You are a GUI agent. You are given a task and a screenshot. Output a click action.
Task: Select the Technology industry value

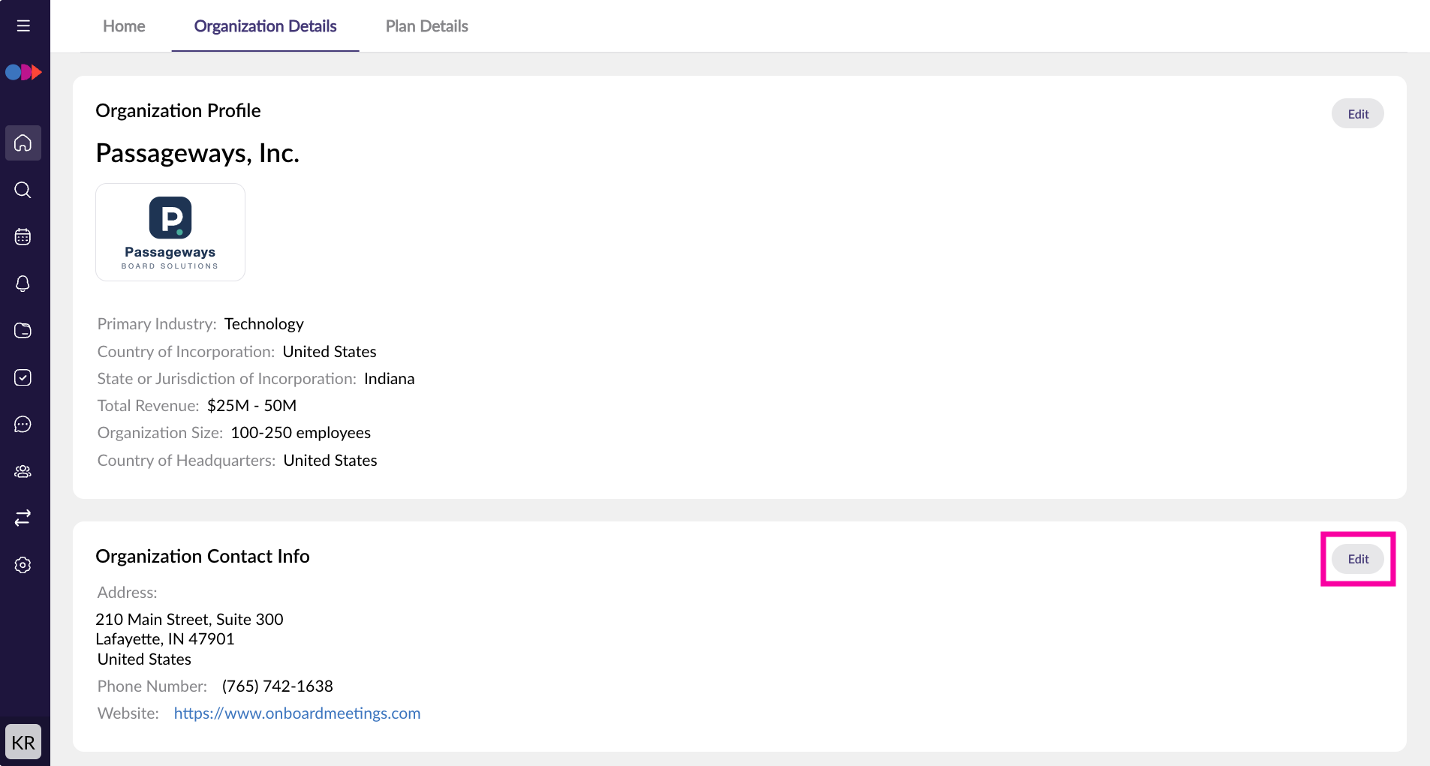264,324
